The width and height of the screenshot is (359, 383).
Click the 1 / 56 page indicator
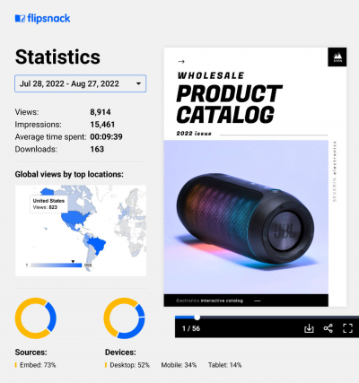[191, 328]
